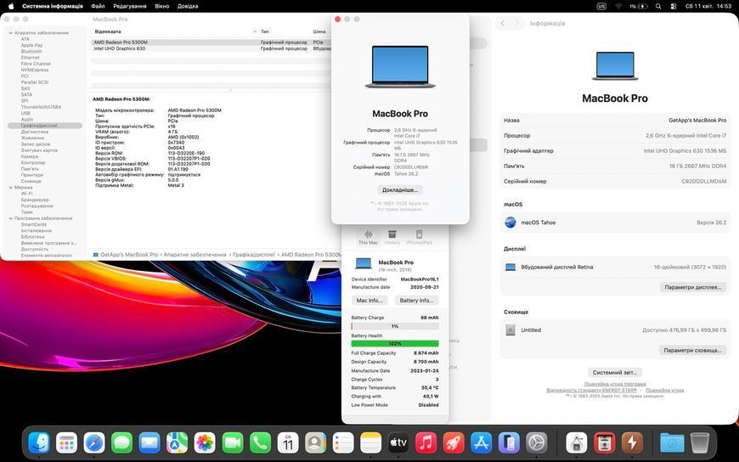Click the Mac Info button
This screenshot has width=739, height=462.
tap(369, 301)
